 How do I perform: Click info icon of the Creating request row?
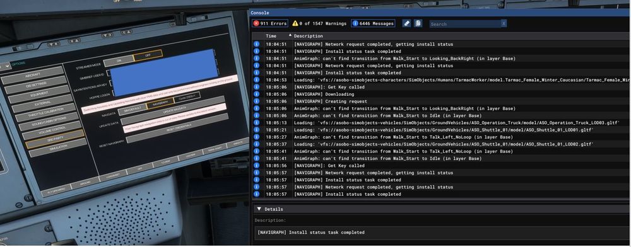point(256,101)
